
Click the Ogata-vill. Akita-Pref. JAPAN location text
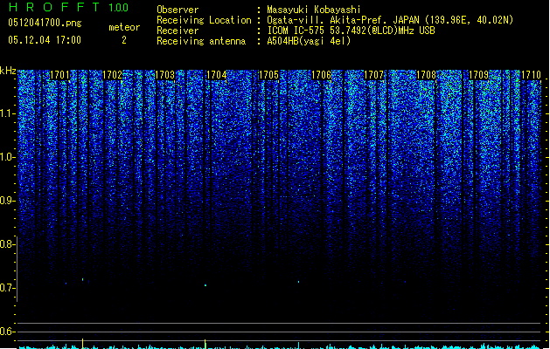pyautogui.click(x=390, y=20)
